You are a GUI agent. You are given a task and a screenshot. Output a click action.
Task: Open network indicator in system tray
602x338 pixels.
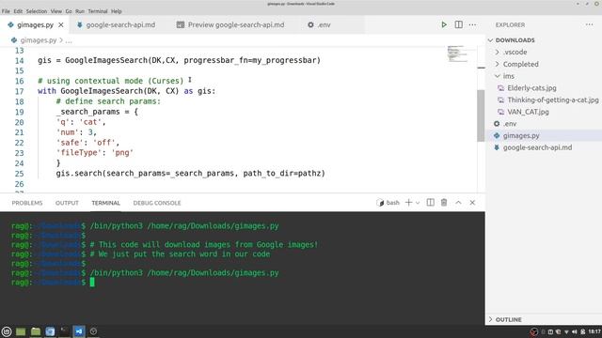(566, 331)
